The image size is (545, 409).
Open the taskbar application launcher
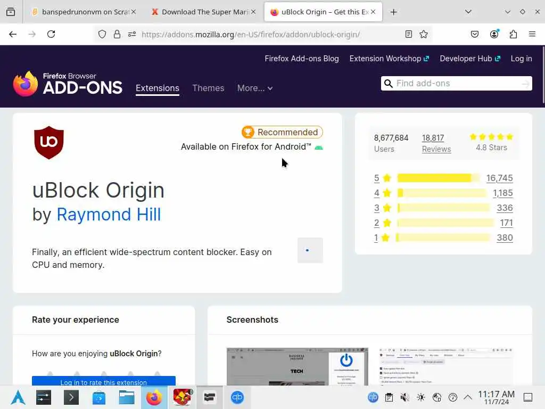point(18,397)
